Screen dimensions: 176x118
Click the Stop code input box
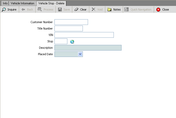point(61,41)
